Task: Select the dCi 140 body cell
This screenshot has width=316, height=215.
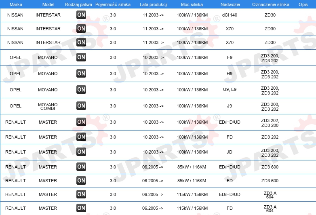Action: pos(230,15)
